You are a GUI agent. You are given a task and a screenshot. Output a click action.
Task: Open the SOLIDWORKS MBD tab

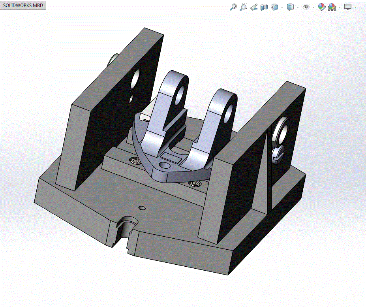[23, 6]
